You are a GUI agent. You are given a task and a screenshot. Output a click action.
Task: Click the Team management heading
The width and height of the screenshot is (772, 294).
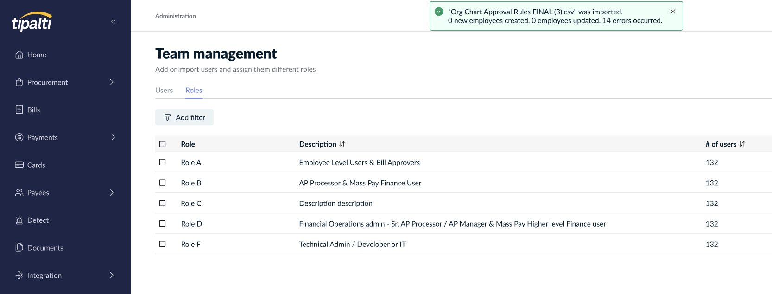click(x=216, y=54)
